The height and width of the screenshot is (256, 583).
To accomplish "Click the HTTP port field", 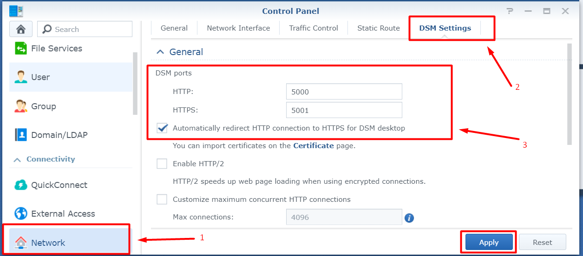I will (344, 92).
